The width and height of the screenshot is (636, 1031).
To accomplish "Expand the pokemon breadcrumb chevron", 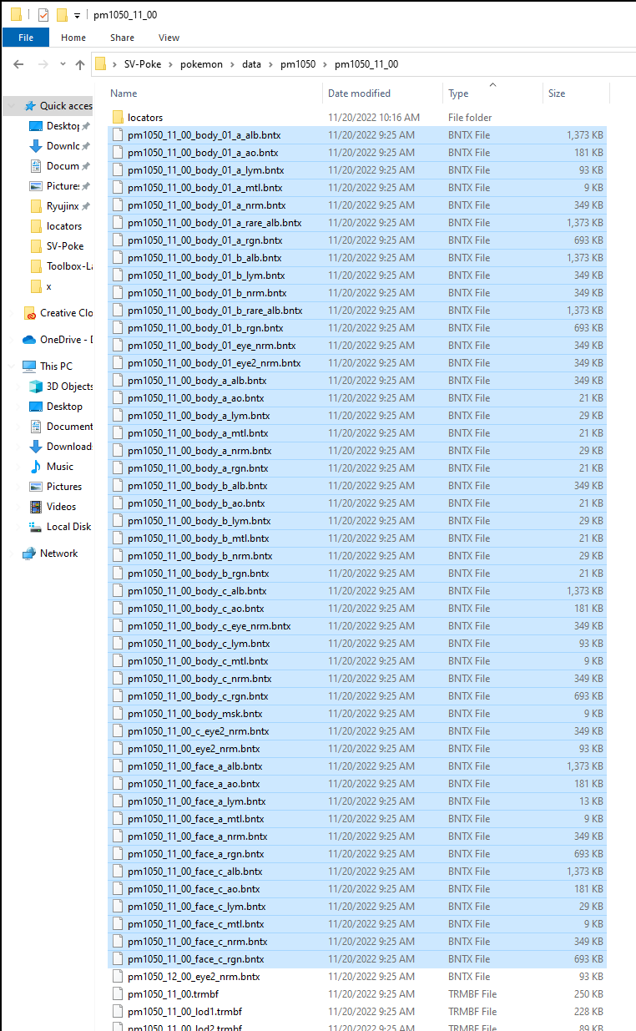I will point(232,64).
